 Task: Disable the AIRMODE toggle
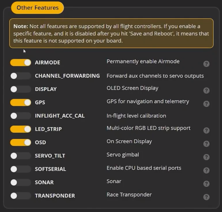[21, 63]
